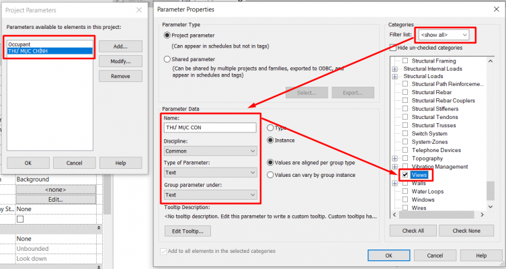Image resolution: width=506 pixels, height=269 pixels.
Task: Expand the Structural Internal Loads tree node
Action: [x=395, y=68]
